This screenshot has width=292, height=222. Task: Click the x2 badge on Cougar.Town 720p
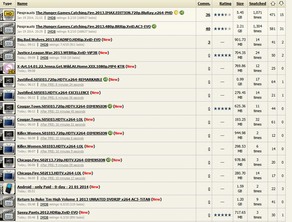(x=110, y=106)
